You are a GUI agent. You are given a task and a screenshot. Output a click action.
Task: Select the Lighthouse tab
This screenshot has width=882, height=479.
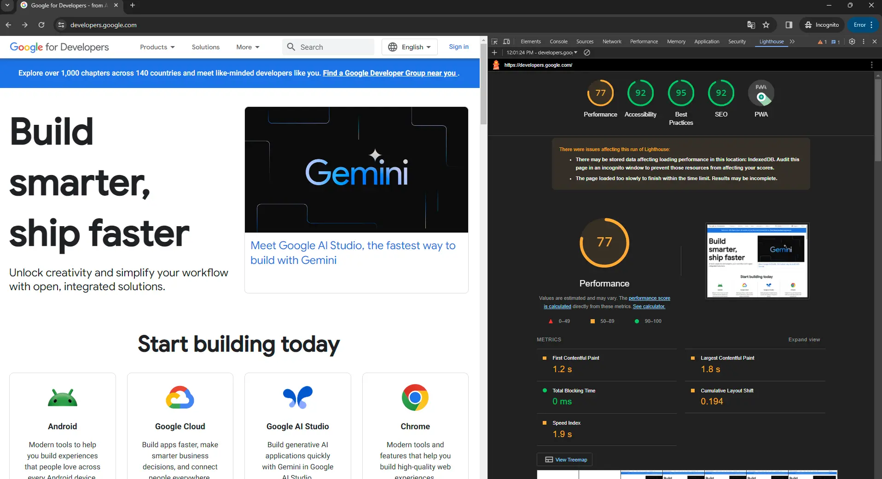pyautogui.click(x=771, y=41)
